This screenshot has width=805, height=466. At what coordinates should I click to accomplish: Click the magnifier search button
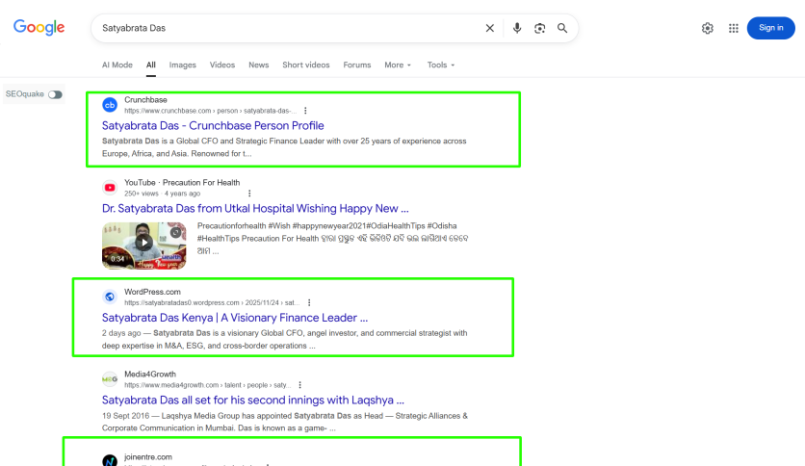coord(562,28)
